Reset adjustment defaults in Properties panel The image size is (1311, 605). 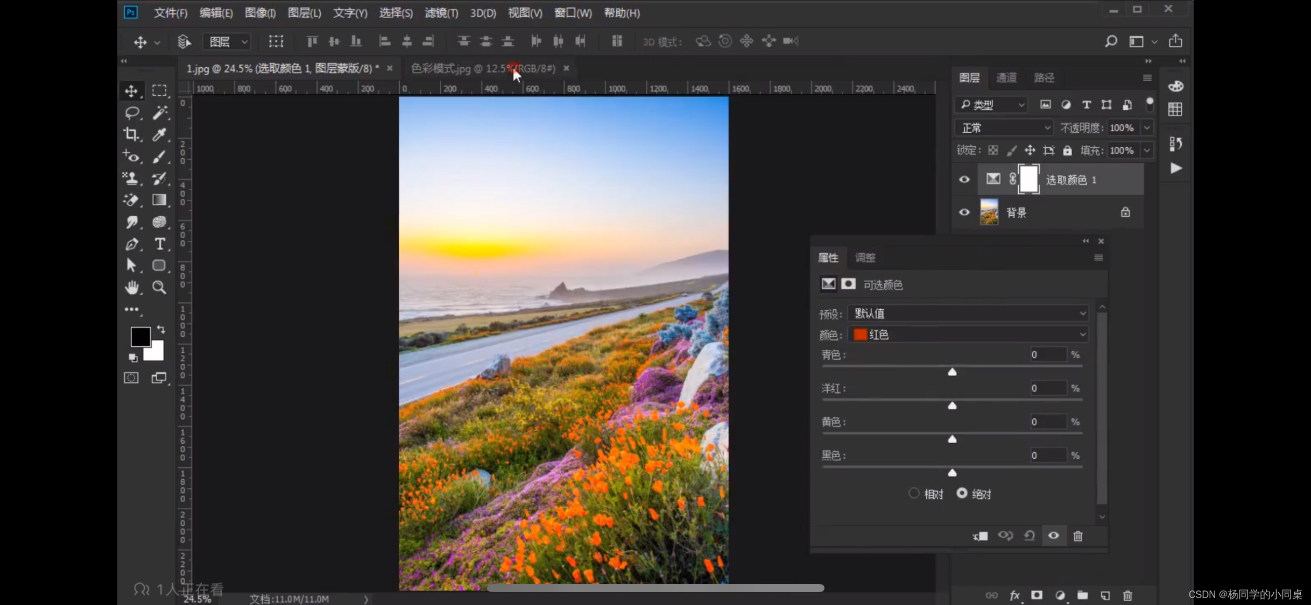pyautogui.click(x=1029, y=536)
